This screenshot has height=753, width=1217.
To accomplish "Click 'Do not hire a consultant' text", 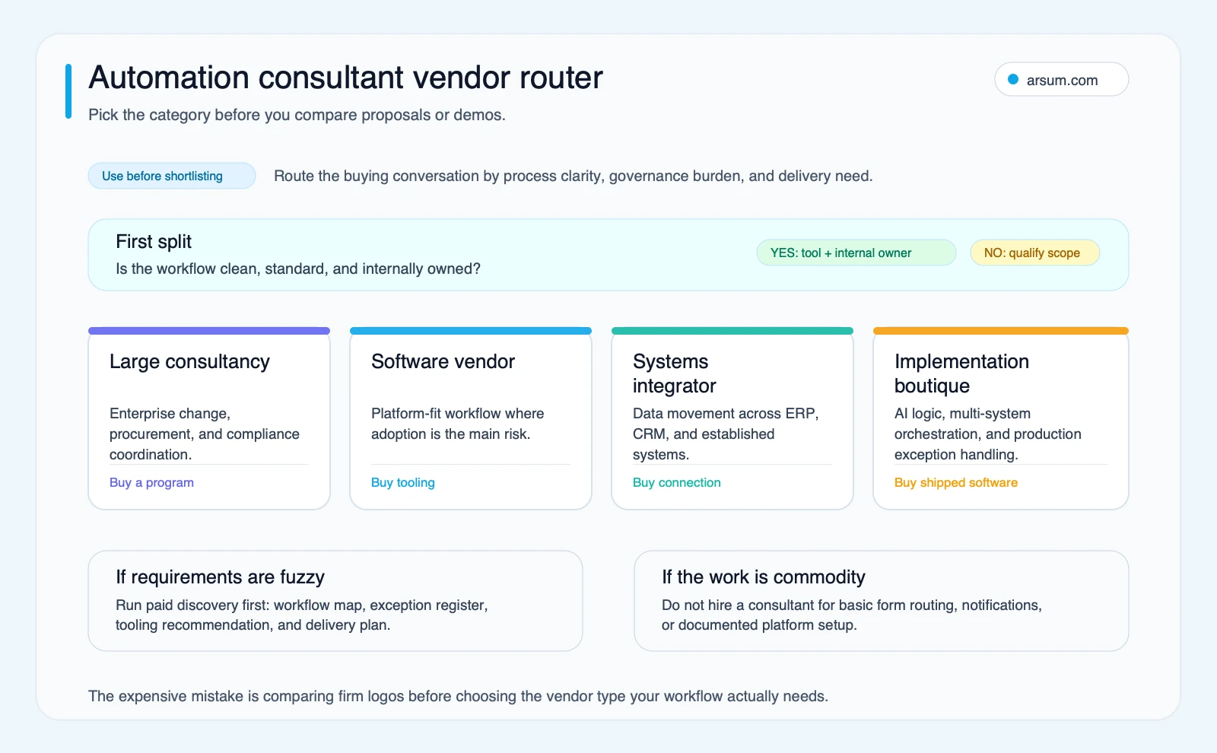I will (852, 615).
